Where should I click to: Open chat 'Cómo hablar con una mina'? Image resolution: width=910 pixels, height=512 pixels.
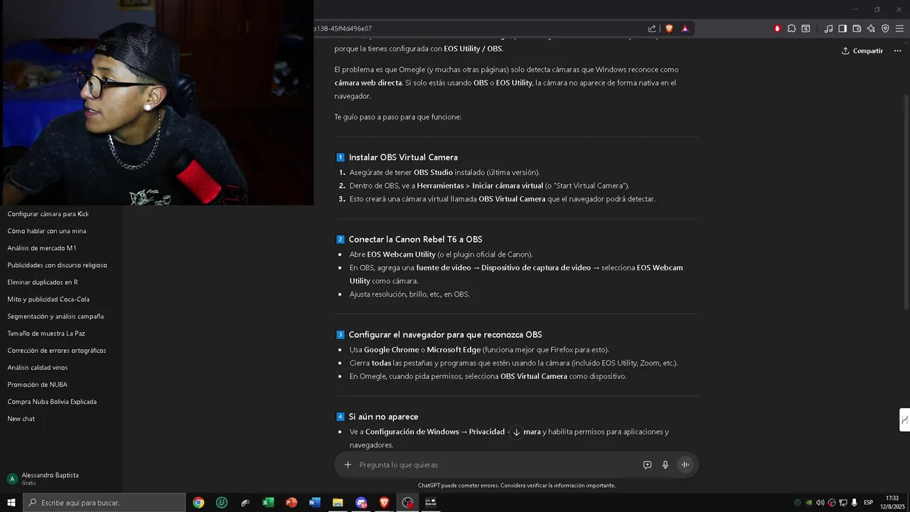coord(47,231)
